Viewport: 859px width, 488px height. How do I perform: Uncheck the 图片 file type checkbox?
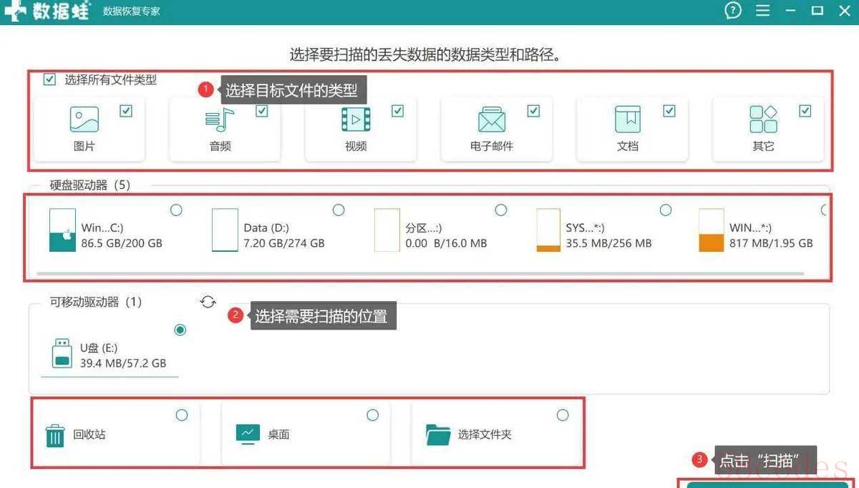click(x=126, y=111)
